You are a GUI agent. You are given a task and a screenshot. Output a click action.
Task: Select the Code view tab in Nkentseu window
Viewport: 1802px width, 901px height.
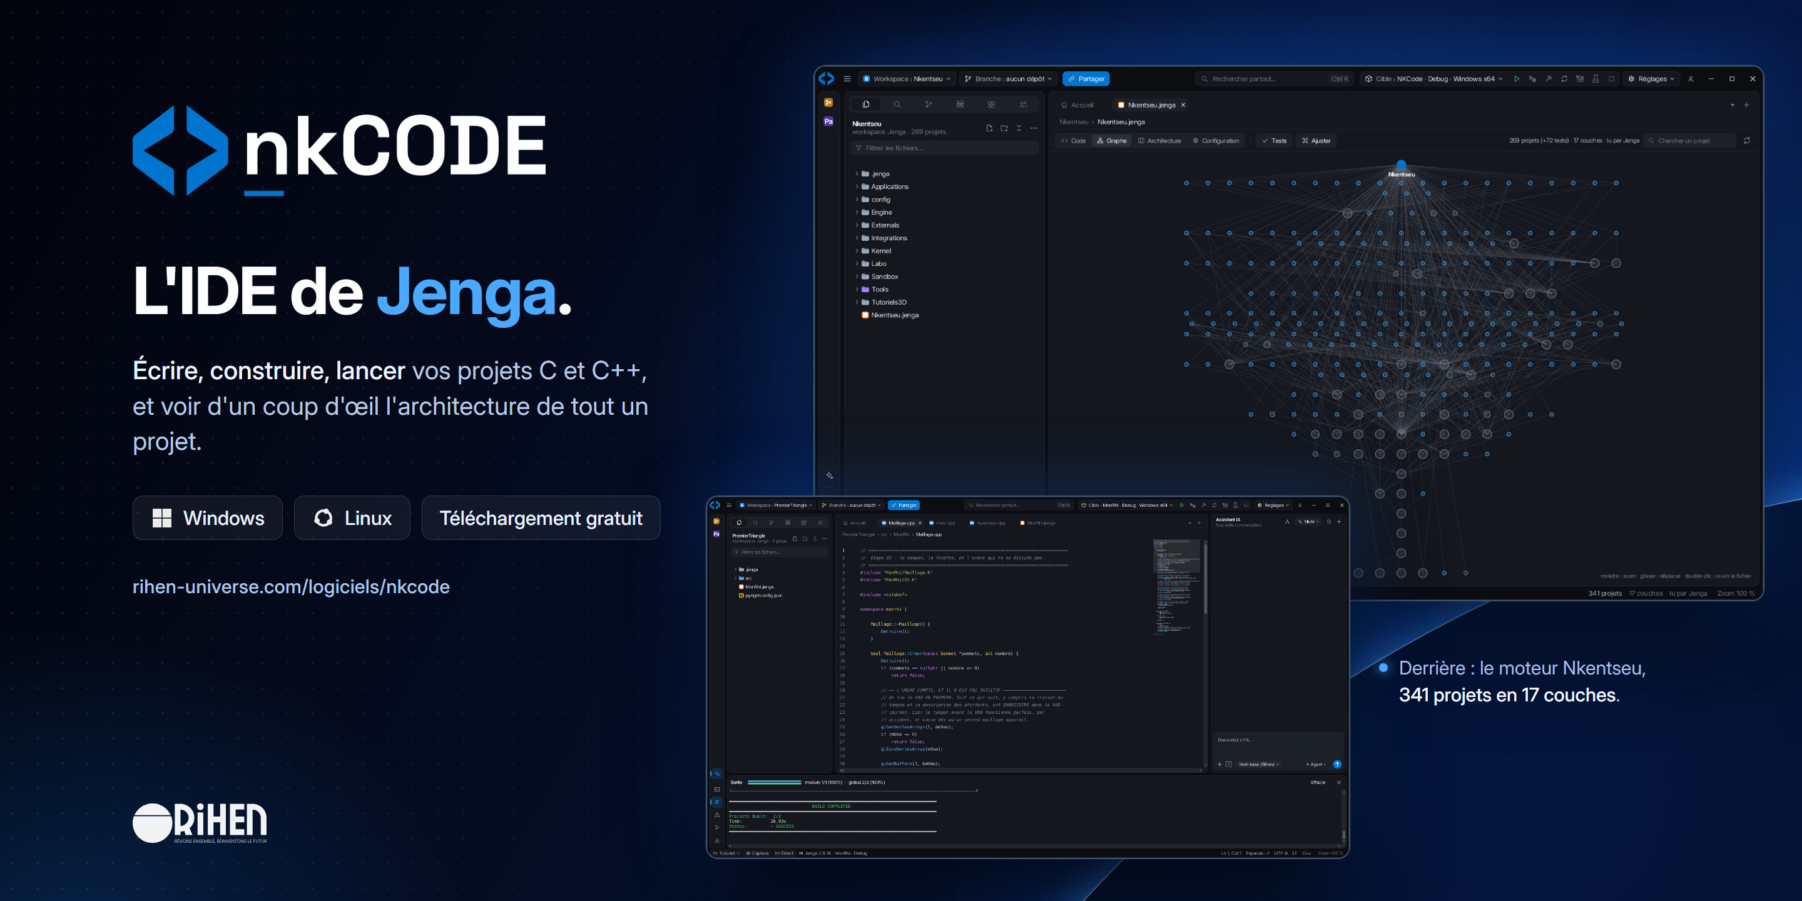click(1073, 141)
